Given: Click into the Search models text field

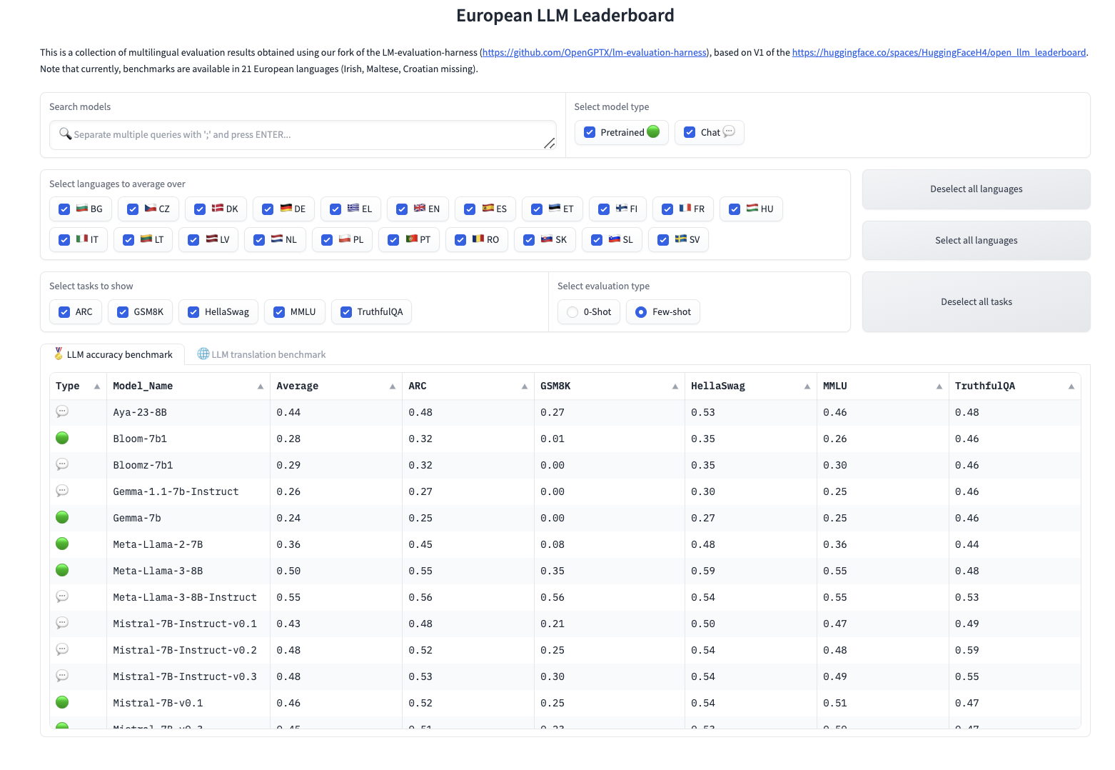Looking at the screenshot, I should [303, 134].
